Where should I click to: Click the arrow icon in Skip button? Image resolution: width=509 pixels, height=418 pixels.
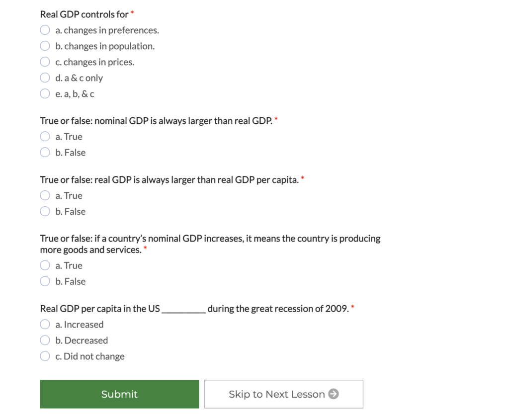click(334, 394)
